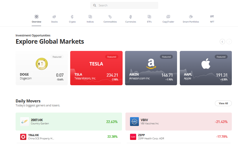Open the Stocks category icon
Viewport: 238px width, 145px height.
pyautogui.click(x=54, y=17)
